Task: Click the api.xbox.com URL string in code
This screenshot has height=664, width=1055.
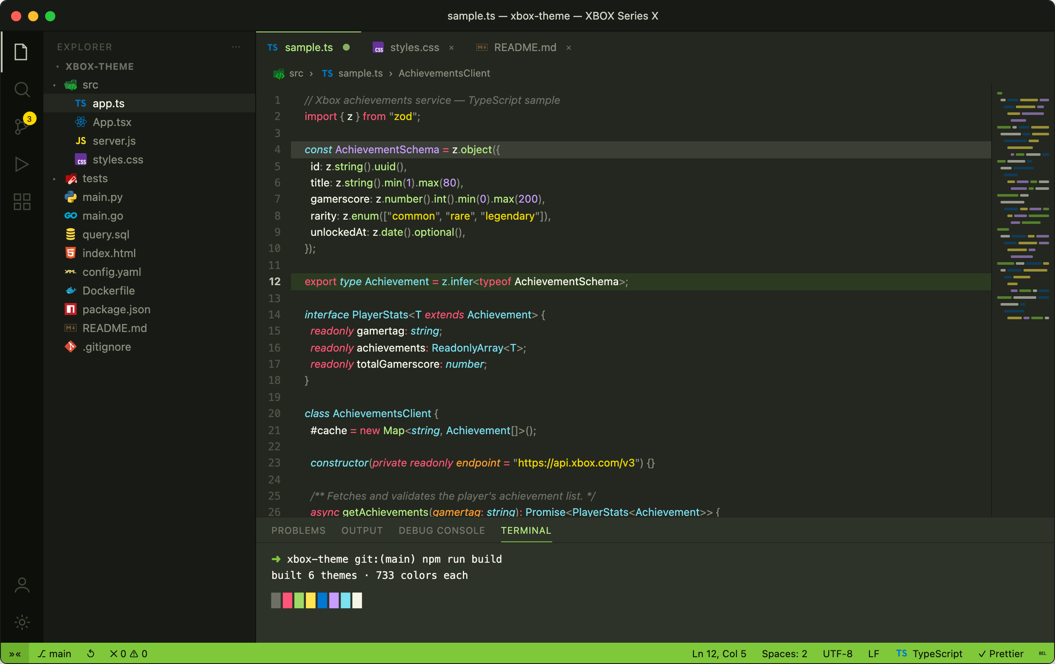Action: (576, 462)
